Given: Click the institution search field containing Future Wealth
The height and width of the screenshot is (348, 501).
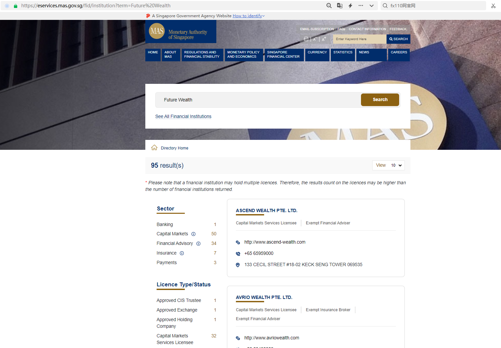Looking at the screenshot, I should pyautogui.click(x=258, y=100).
